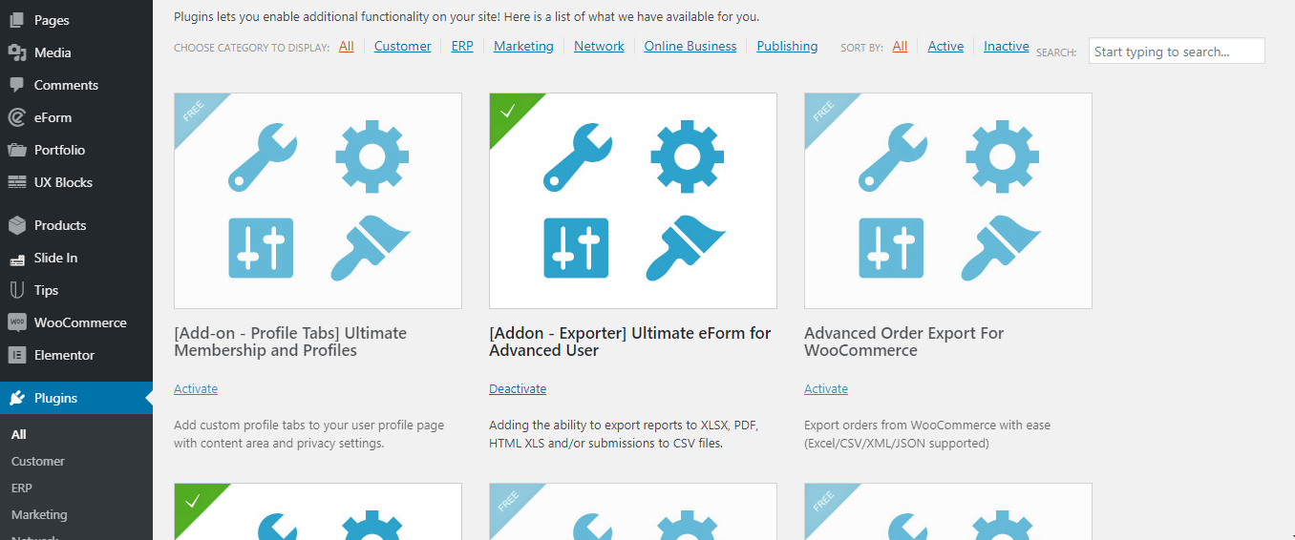Click the plugin search field
1295x540 pixels.
[x=1177, y=52]
